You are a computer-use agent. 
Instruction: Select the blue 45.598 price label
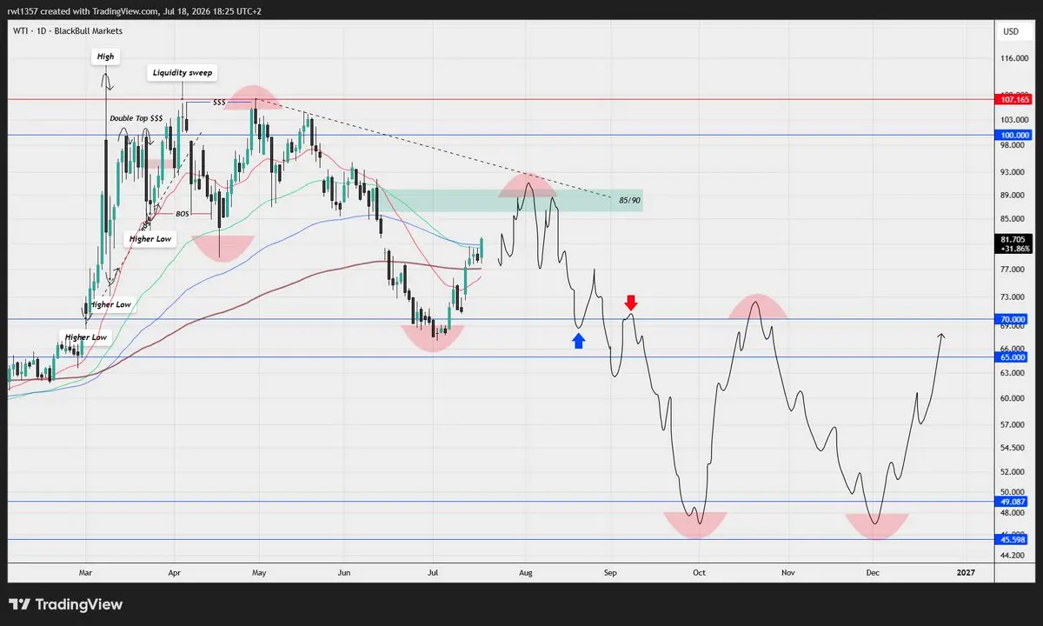[1013, 539]
